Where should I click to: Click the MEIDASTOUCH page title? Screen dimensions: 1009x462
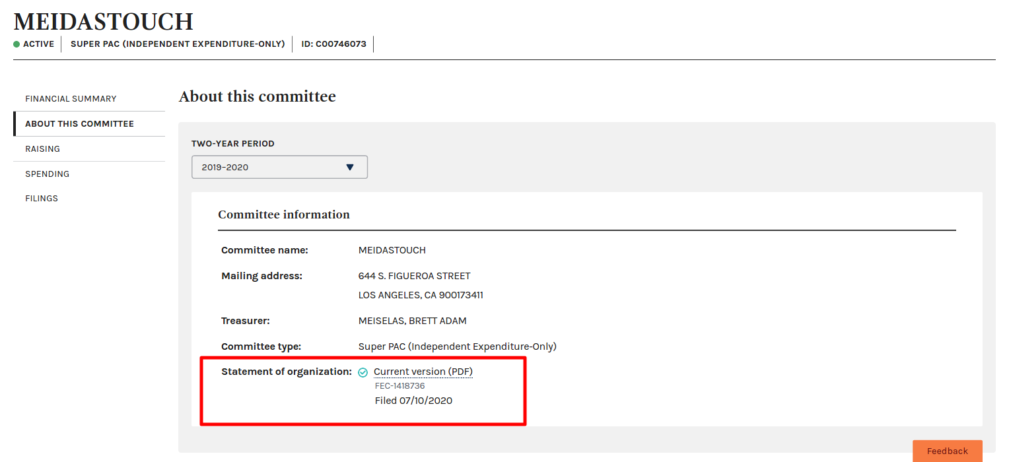coord(104,22)
